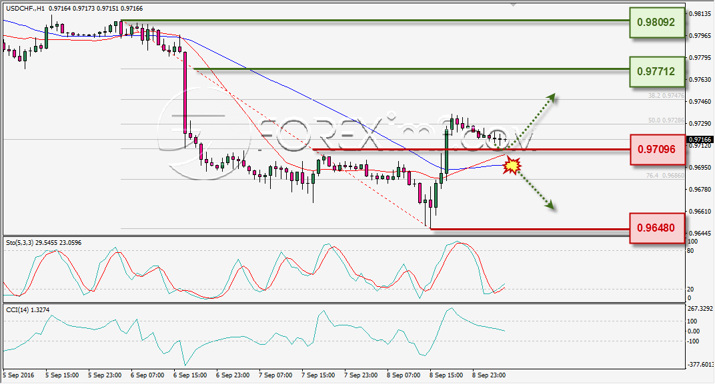The height and width of the screenshot is (384, 715).
Task: Click the current price tag 0.97165
Action: coord(700,140)
